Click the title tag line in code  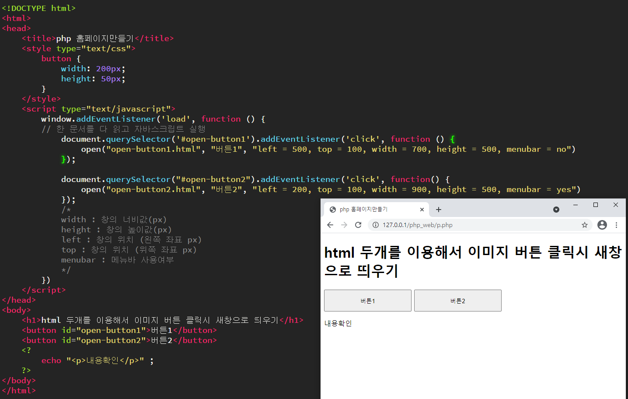(x=98, y=38)
